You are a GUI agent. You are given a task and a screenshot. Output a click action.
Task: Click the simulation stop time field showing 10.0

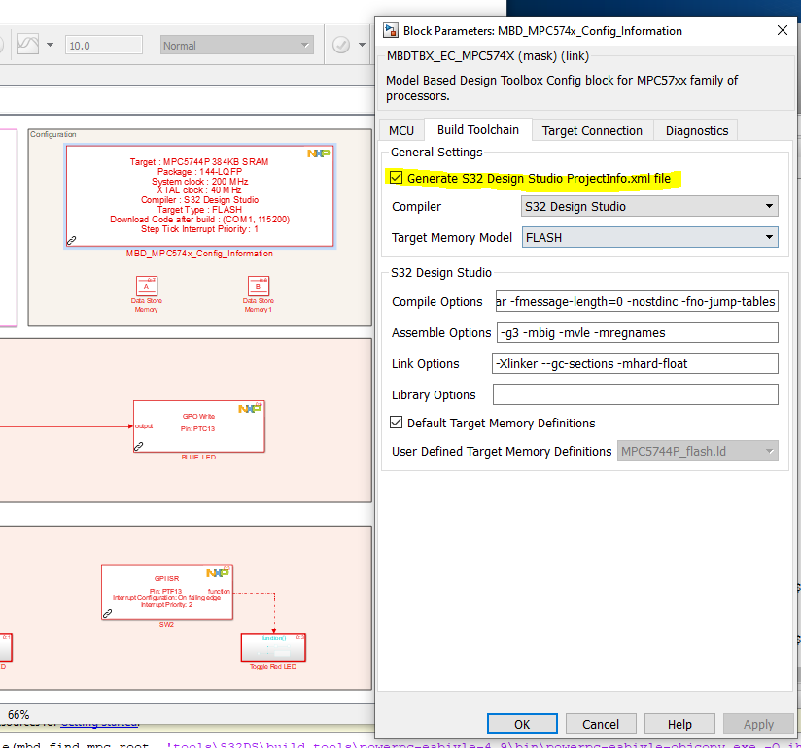click(104, 44)
